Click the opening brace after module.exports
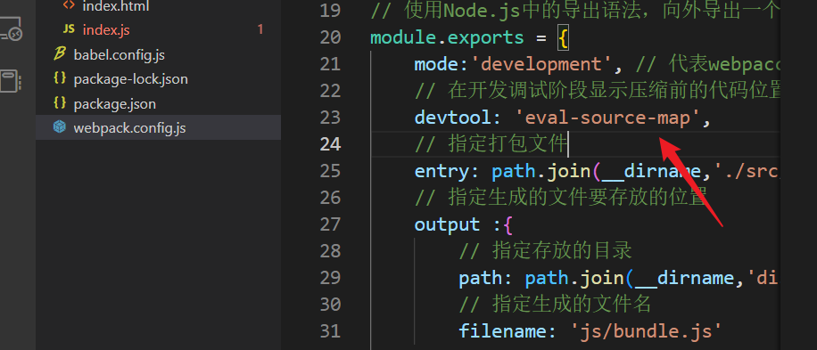Screen dimensions: 817x350 pos(563,38)
